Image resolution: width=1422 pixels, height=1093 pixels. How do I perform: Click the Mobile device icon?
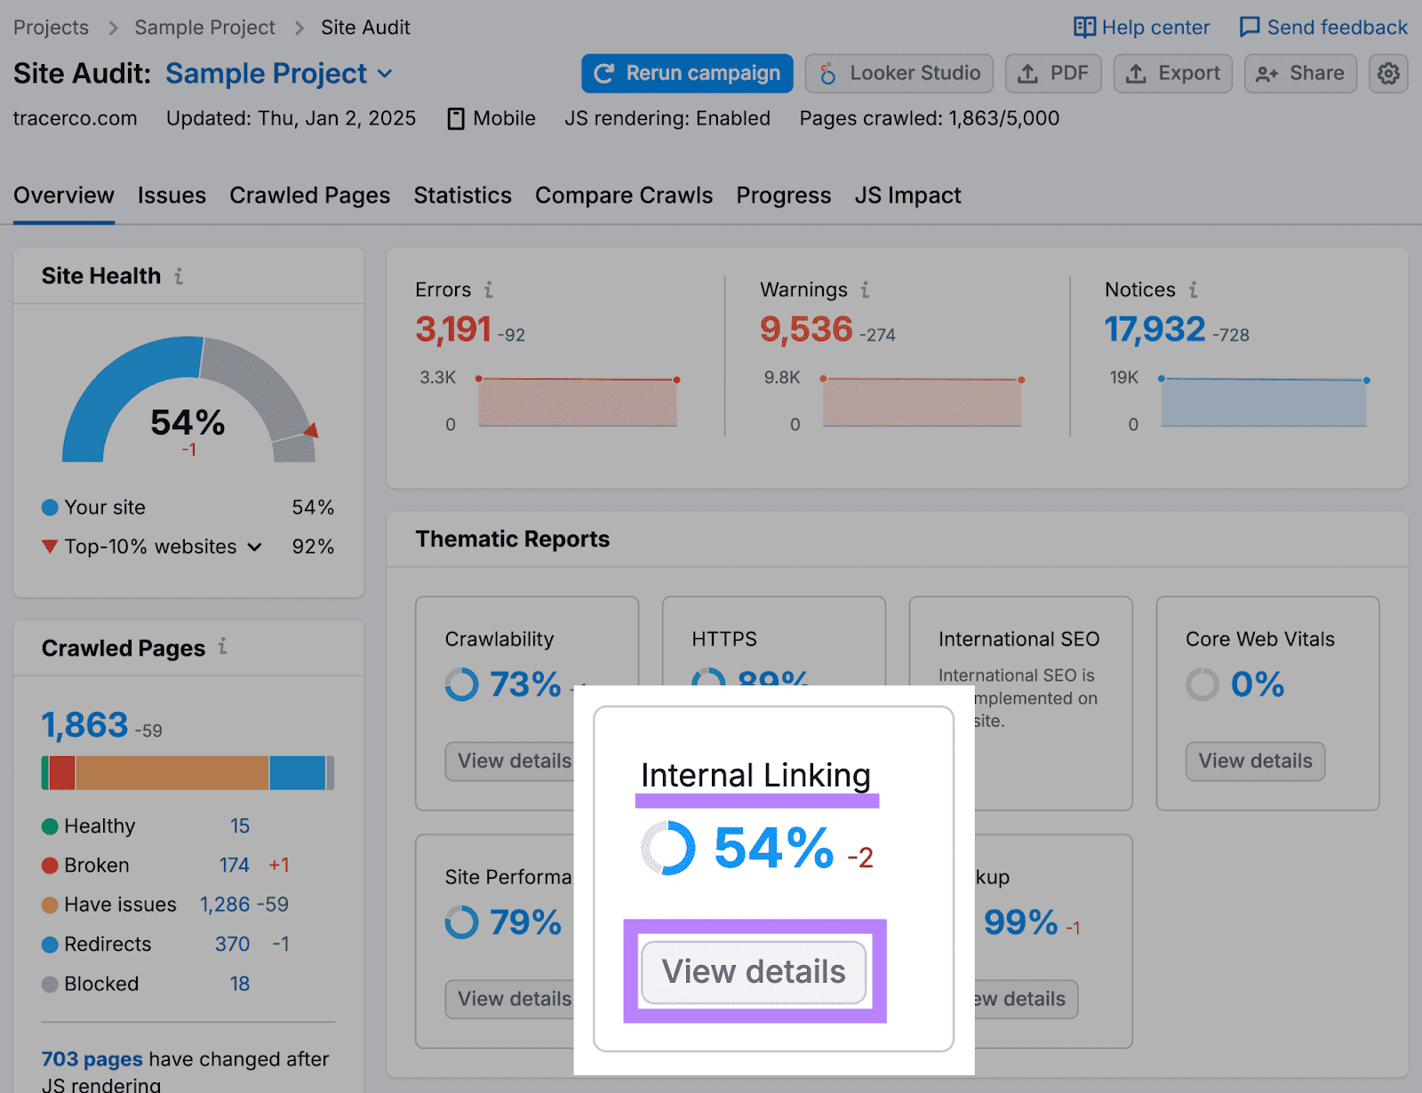[x=456, y=119]
